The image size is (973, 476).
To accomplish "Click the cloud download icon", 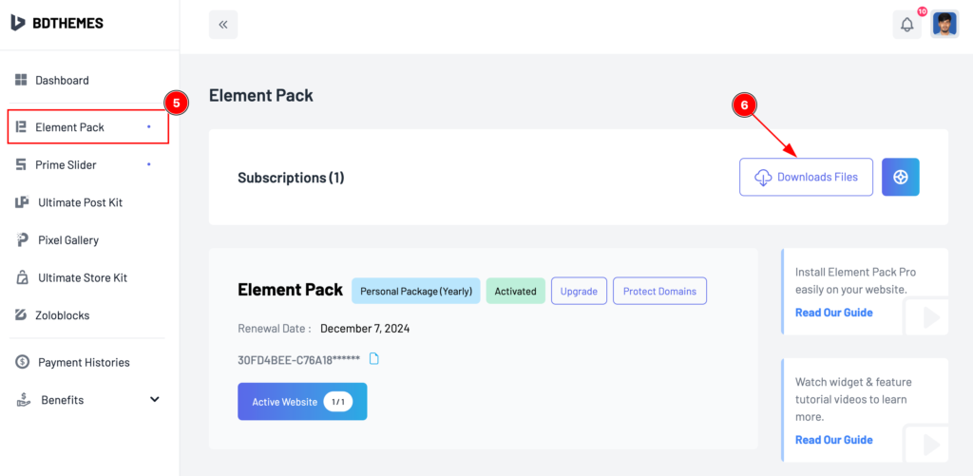I will click(x=763, y=178).
